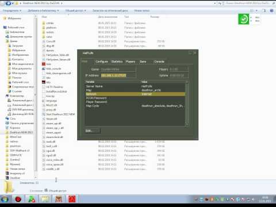Click the Favorites star icon in sidebar
The width and height of the screenshot is (276, 207).
point(5,18)
